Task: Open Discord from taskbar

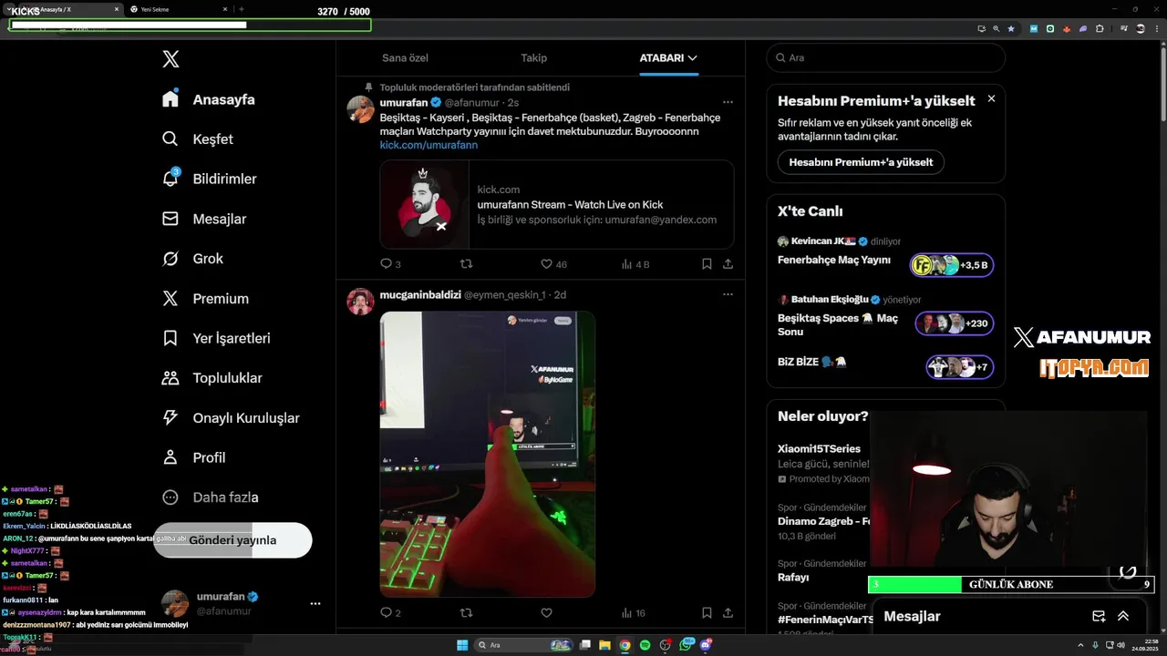Action: (707, 645)
